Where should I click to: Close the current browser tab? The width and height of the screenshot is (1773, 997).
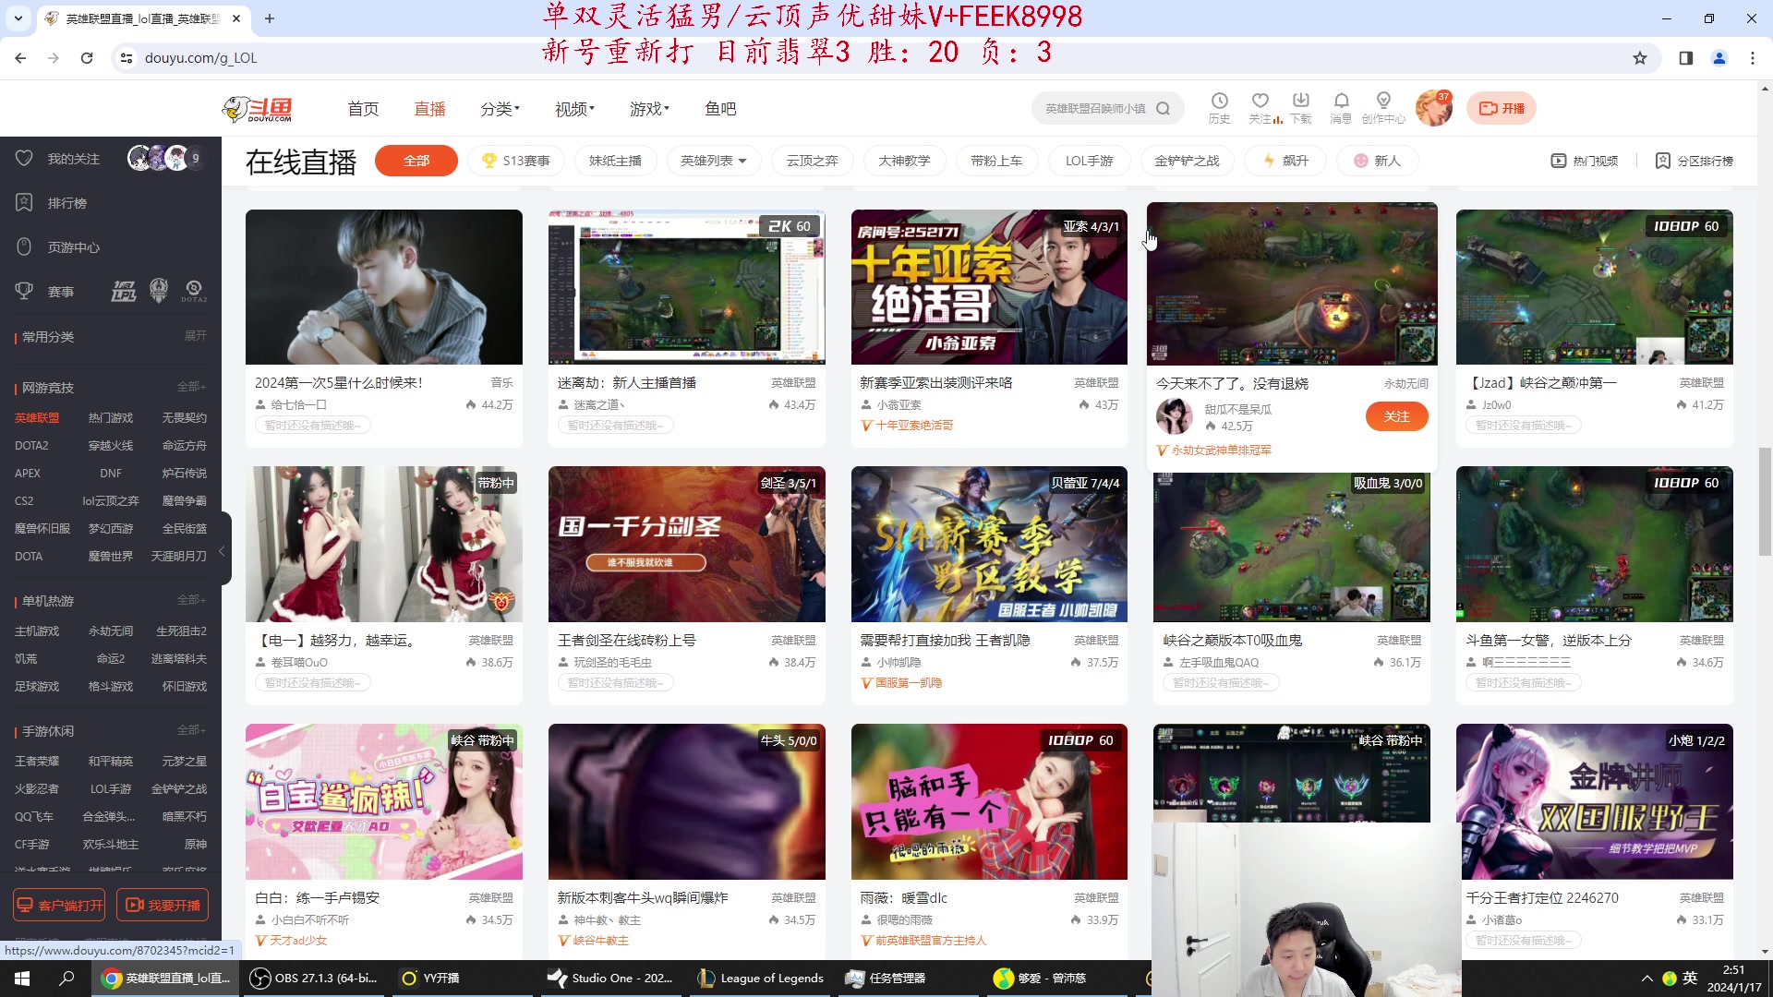coord(236,18)
